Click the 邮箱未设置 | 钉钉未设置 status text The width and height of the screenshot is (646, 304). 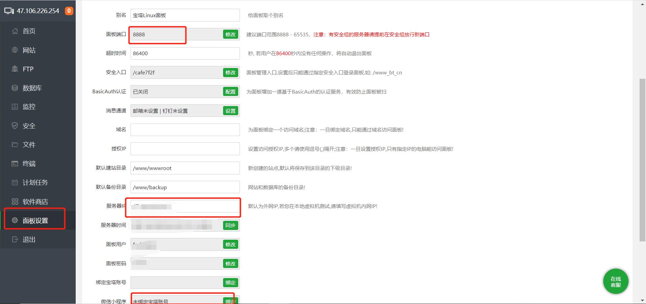point(160,111)
